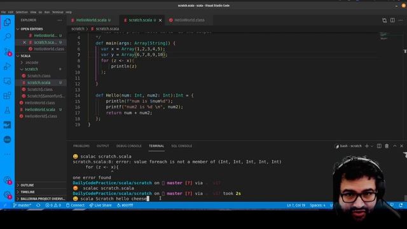
Task: Click the editor minimap
Action: 383,36
